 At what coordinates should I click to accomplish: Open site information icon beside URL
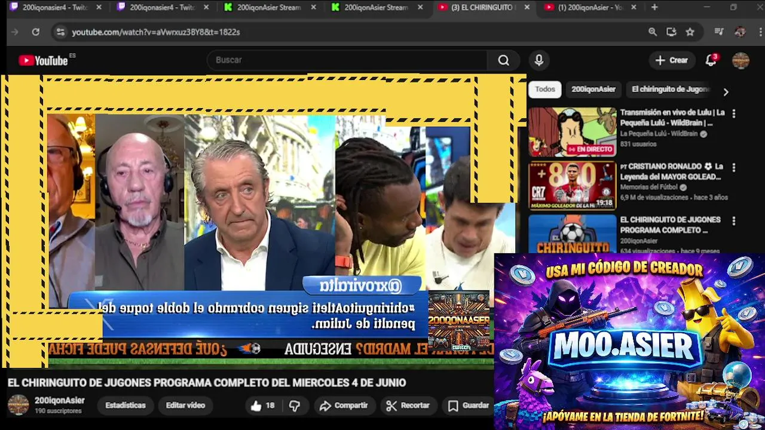click(60, 32)
